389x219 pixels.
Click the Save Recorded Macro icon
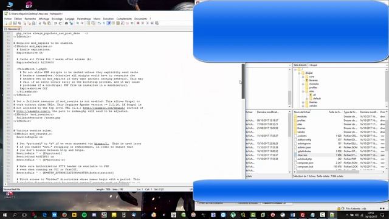pyautogui.click(x=157, y=23)
